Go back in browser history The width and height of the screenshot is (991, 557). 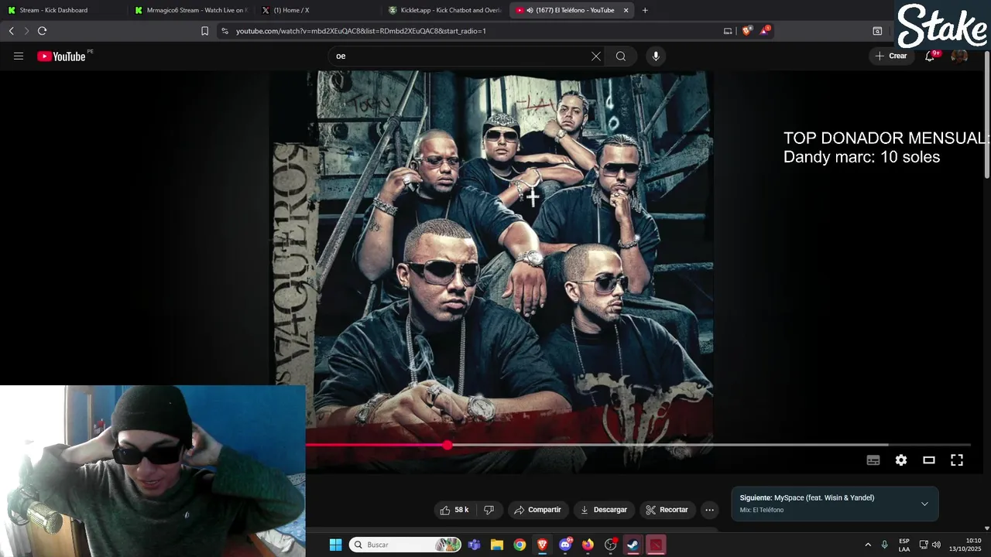(11, 31)
